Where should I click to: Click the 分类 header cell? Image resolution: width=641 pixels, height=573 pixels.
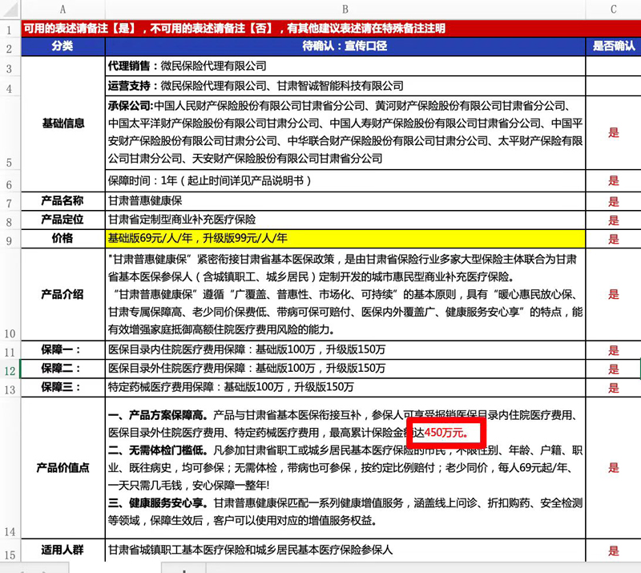pyautogui.click(x=62, y=46)
